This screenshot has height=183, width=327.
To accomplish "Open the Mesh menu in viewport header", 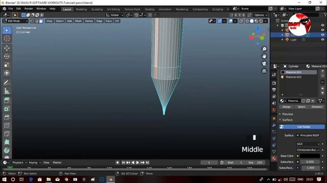I will pyautogui.click(x=78, y=21).
